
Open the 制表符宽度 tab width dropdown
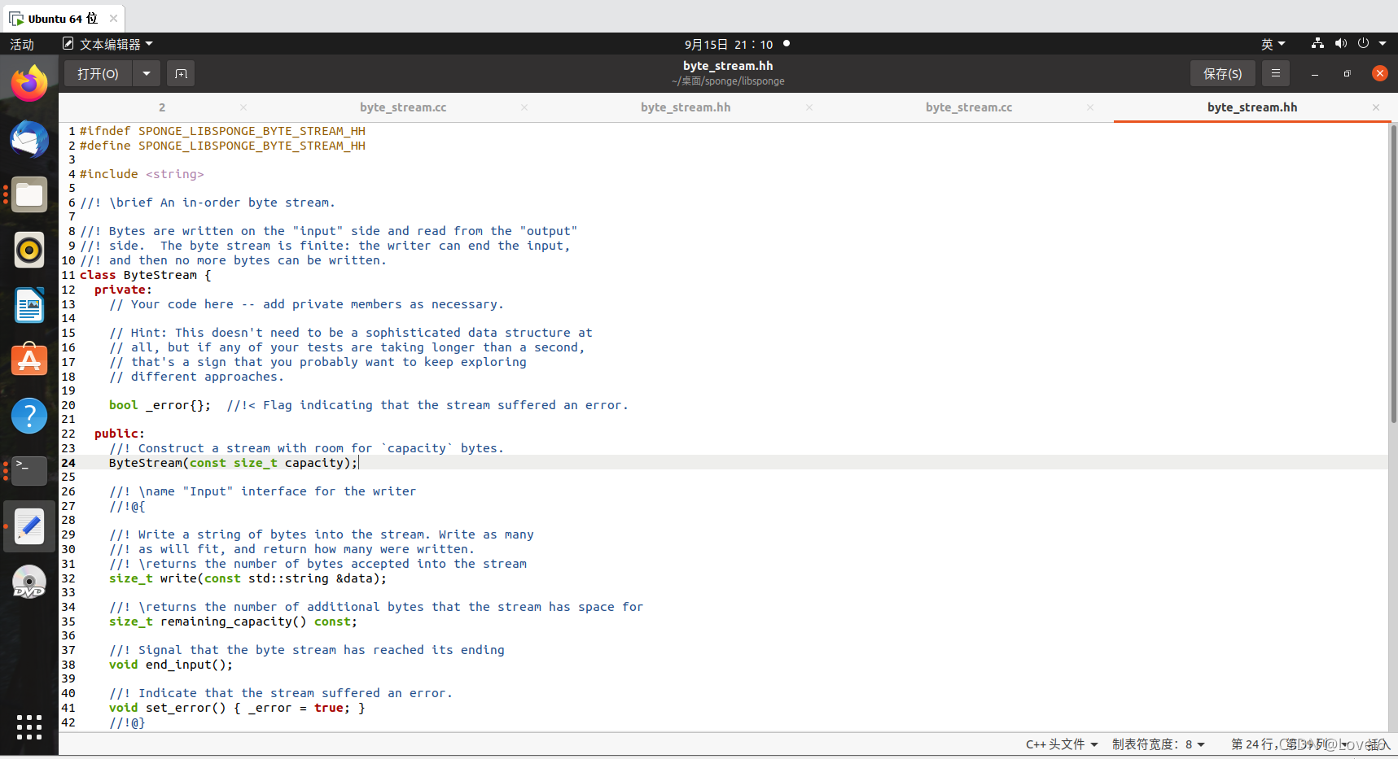pos(1158,744)
